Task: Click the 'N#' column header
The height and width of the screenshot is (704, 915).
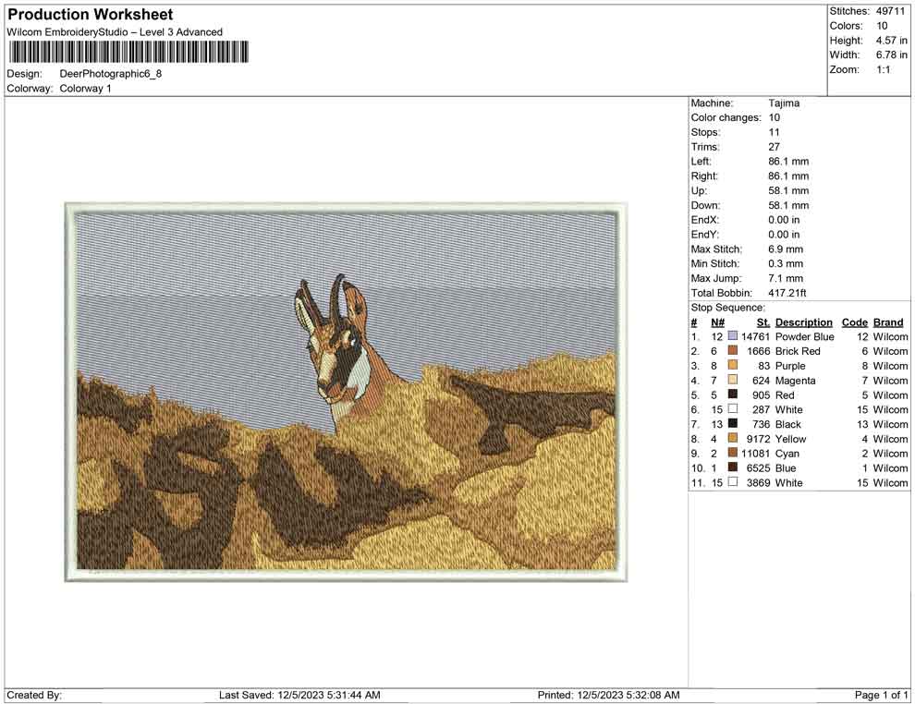Action: [717, 322]
